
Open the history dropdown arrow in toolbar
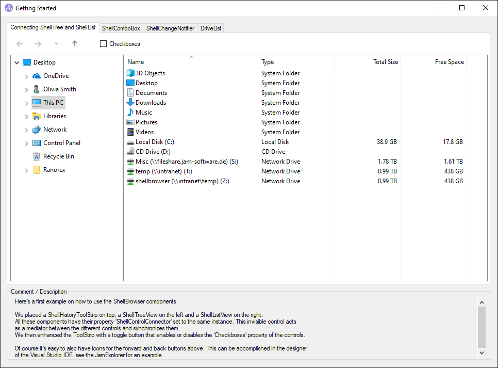[x=56, y=44]
